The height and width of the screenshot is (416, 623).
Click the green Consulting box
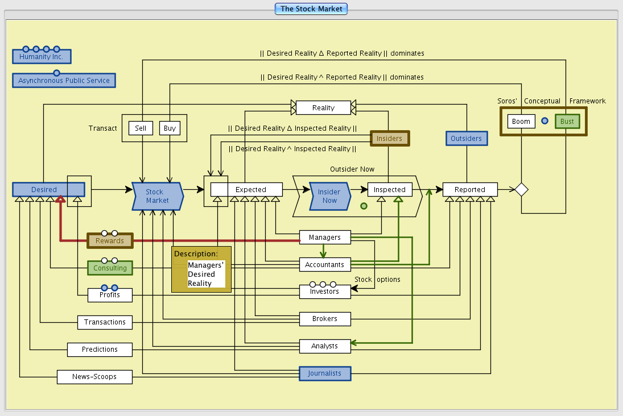coord(110,268)
